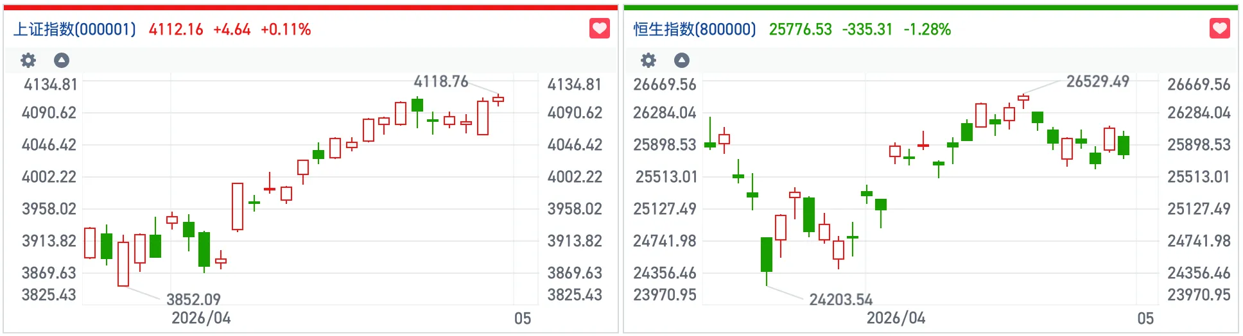This screenshot has height=336, width=1243.
Task: Select the 2026/04 date label under the 恒生指数 chart
Action: tap(896, 318)
